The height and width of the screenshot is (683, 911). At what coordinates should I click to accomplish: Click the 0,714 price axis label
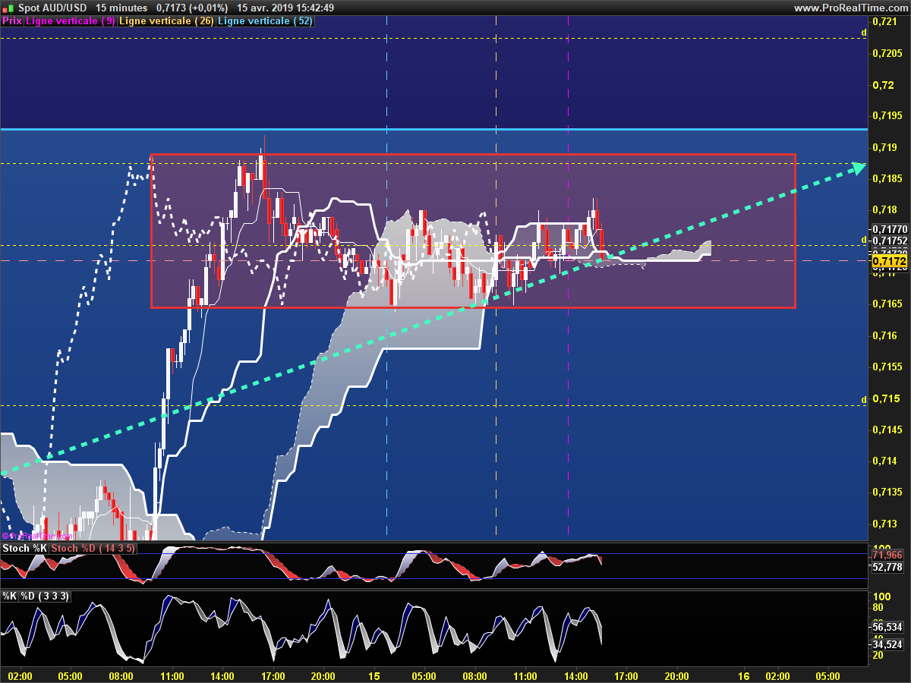[x=885, y=461]
